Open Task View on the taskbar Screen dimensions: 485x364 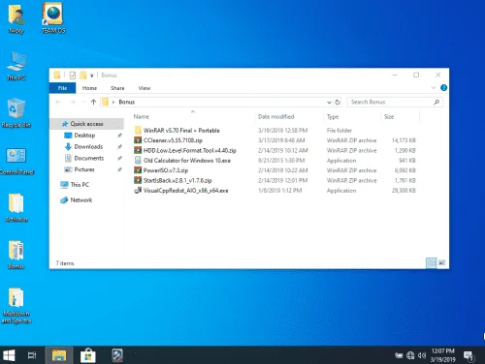(x=32, y=355)
